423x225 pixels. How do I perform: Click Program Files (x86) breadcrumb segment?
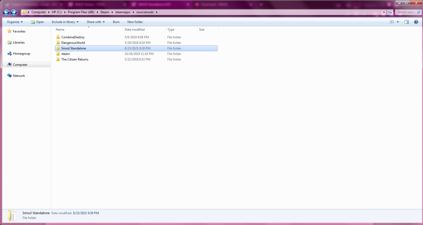click(81, 12)
